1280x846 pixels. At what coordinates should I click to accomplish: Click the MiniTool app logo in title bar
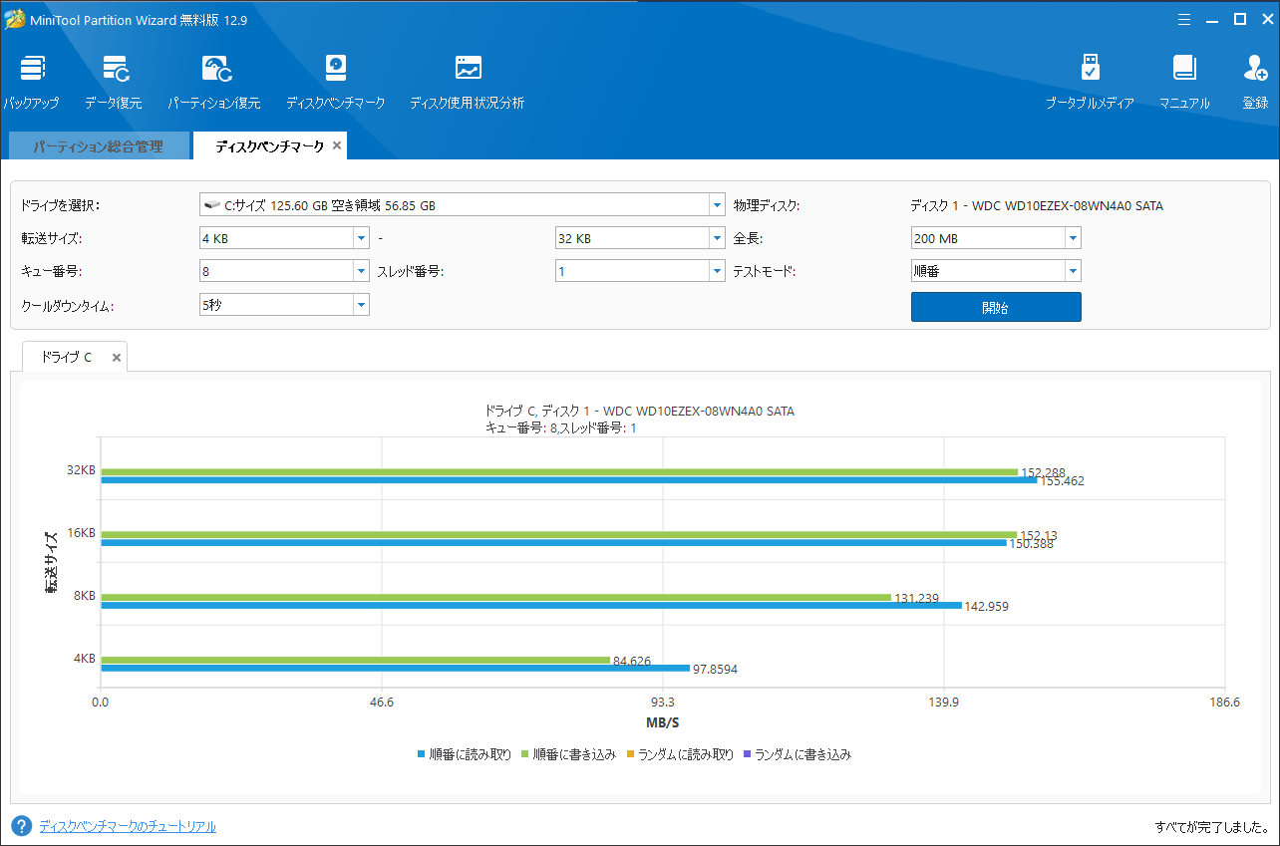point(15,19)
